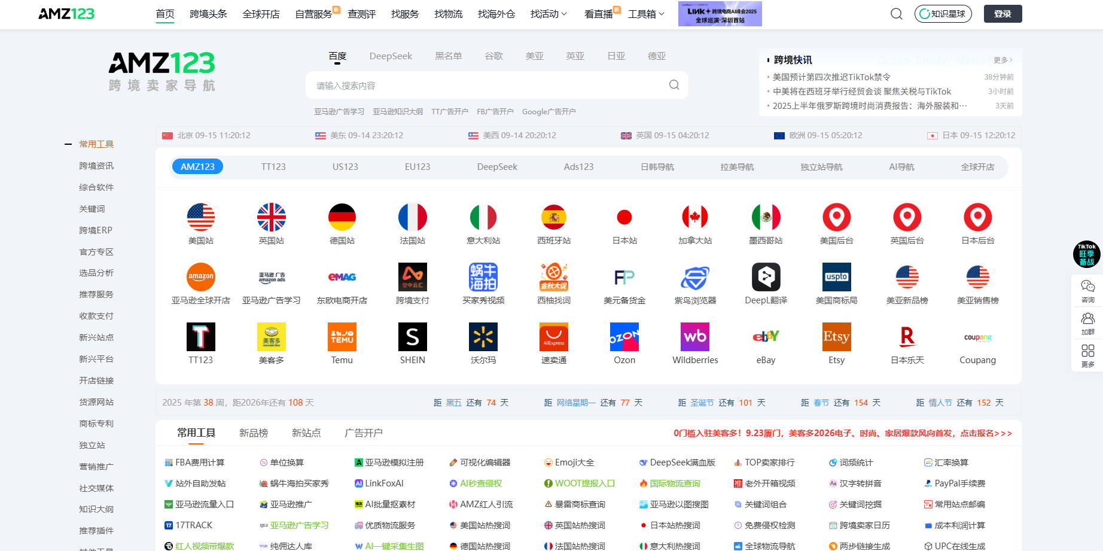Select 商标专利 in left sidebar
Viewport: 1103px width, 551px height.
point(96,424)
